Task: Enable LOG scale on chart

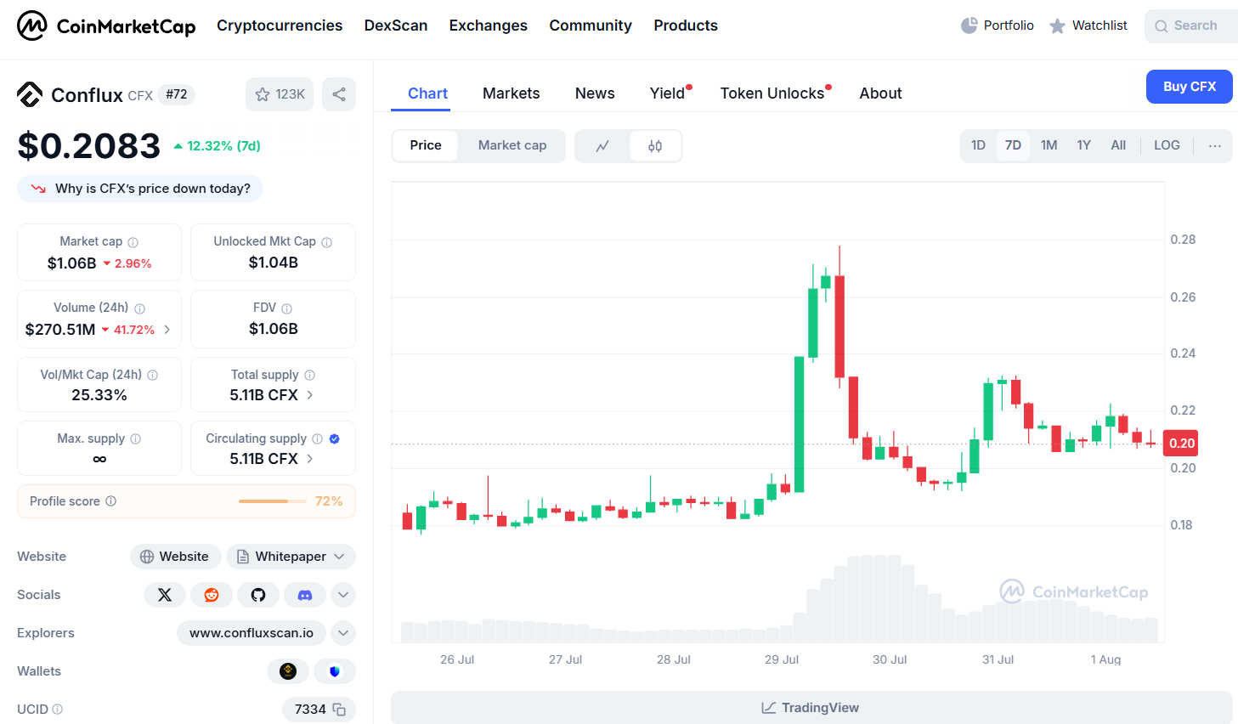Action: tap(1167, 145)
